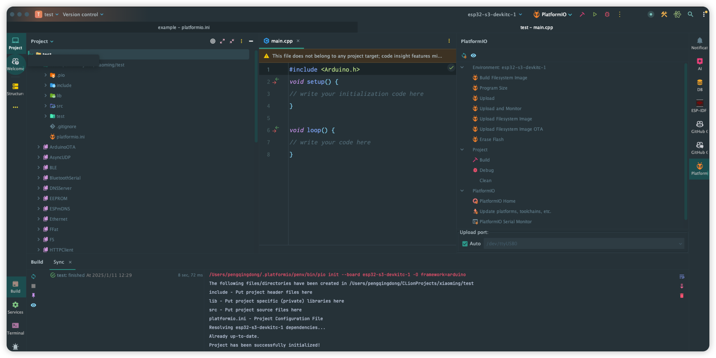This screenshot has height=358, width=716.
Task: Open PlatformIO Home
Action: pos(497,201)
